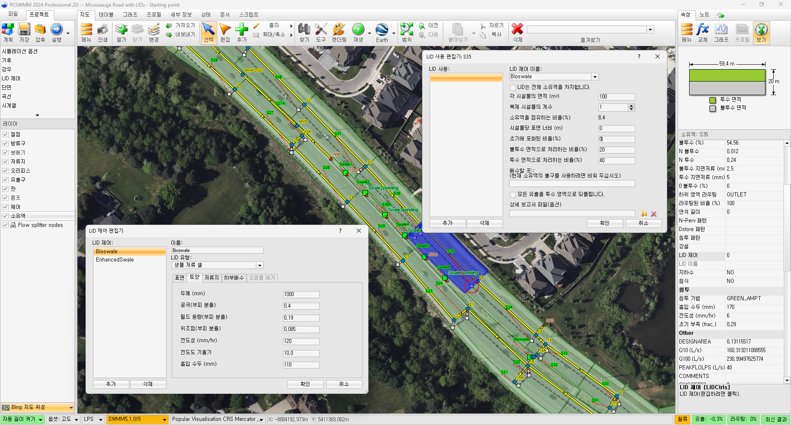Check 'LID는 전체 소유역을 차지합니다' option
Viewport: 791px width, 425px height.
point(513,87)
